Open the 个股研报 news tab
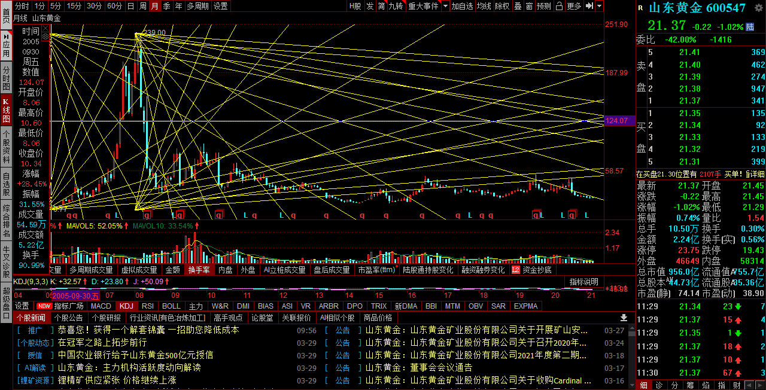Screen dimensions: 766x390 point(106,318)
